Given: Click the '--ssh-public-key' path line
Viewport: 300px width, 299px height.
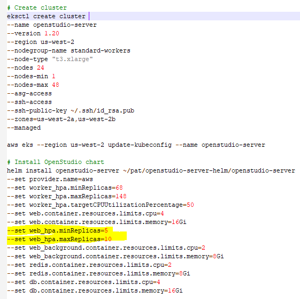Looking at the screenshot, I should (x=71, y=110).
